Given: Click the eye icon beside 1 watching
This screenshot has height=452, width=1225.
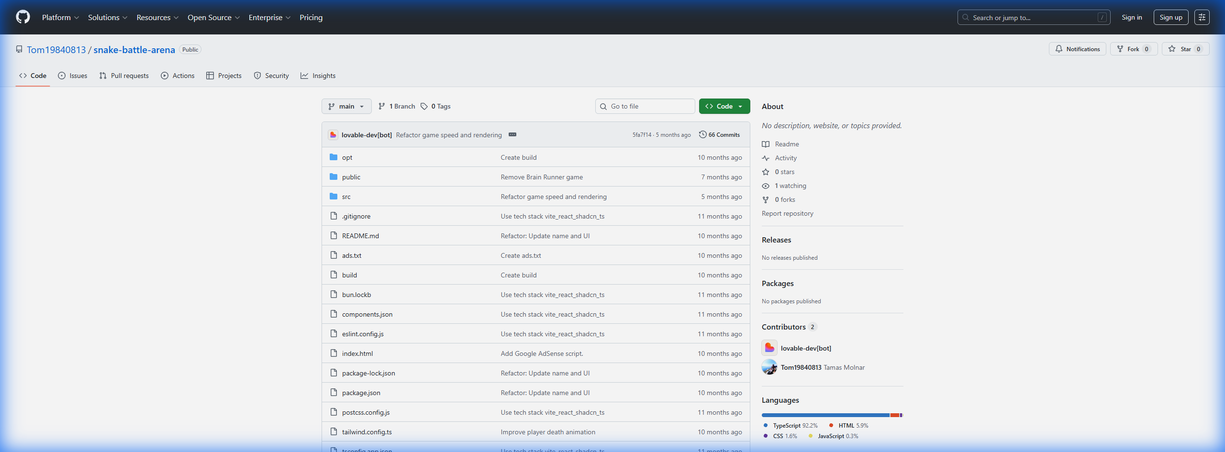Looking at the screenshot, I should (766, 186).
